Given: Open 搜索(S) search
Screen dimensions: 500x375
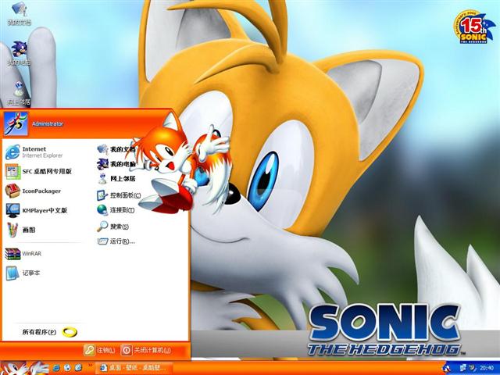Looking at the screenshot, I should 113,227.
